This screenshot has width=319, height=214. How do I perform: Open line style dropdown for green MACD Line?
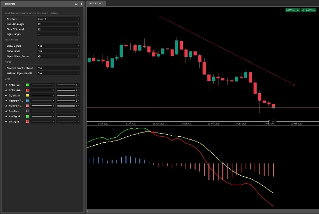[x=43, y=85]
